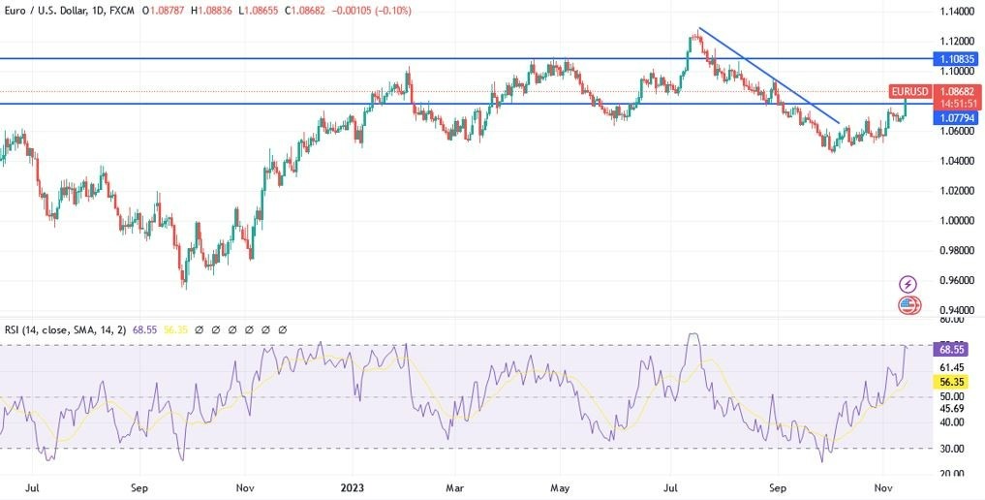The width and height of the screenshot is (985, 500).
Task: Click the 1D interval in chart legend
Action: (x=98, y=11)
